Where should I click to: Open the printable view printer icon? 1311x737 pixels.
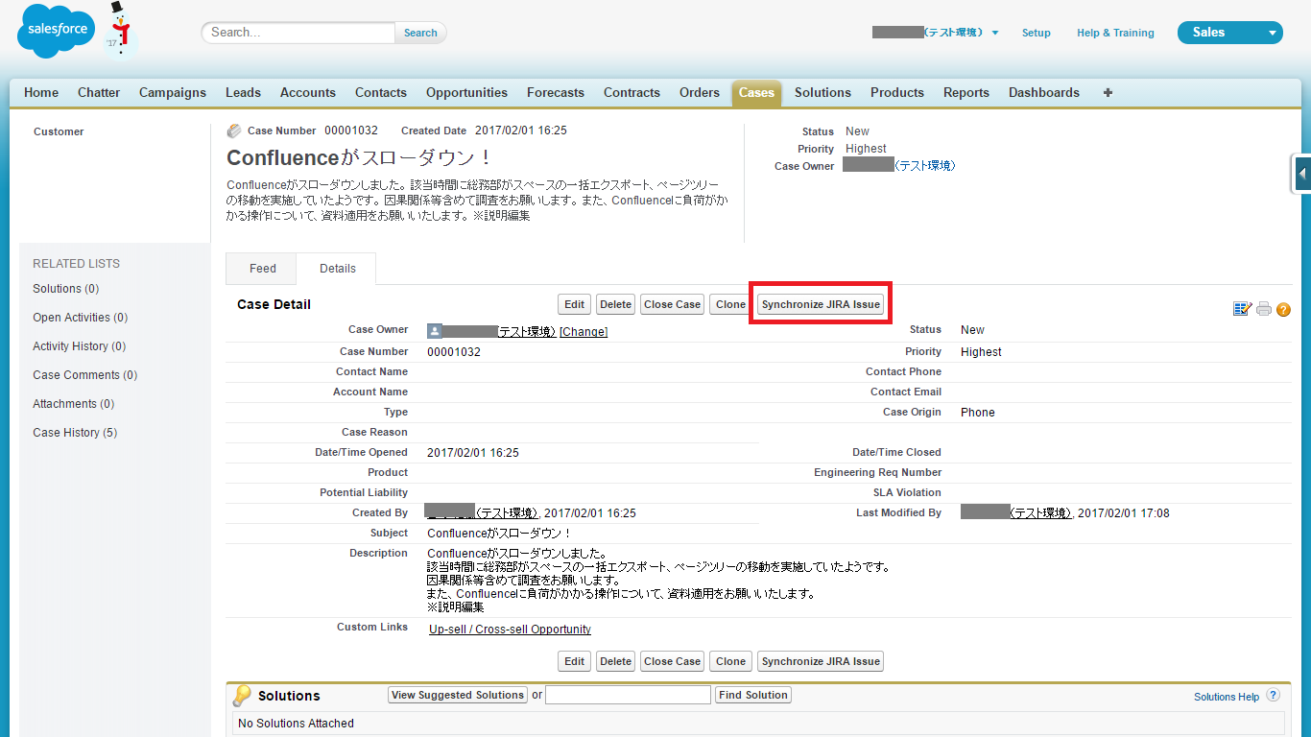1264,309
